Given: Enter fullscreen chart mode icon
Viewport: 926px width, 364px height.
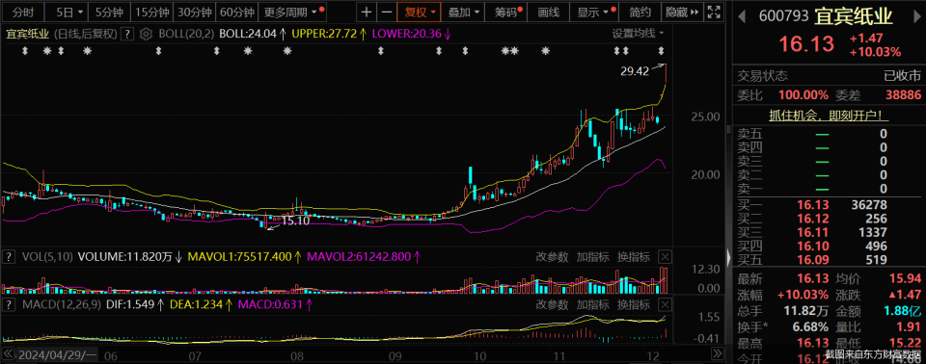Looking at the screenshot, I should [714, 12].
